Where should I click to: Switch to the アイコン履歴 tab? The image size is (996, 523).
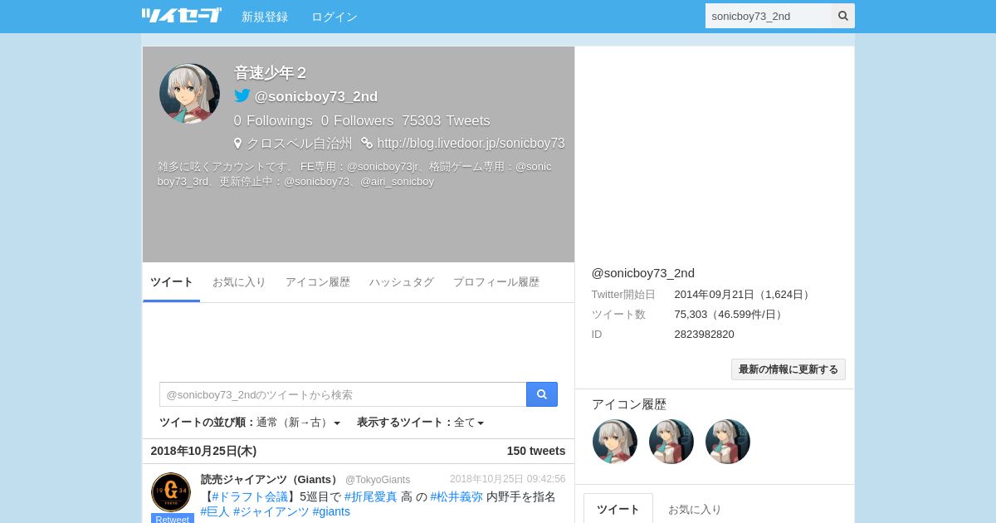(x=318, y=282)
